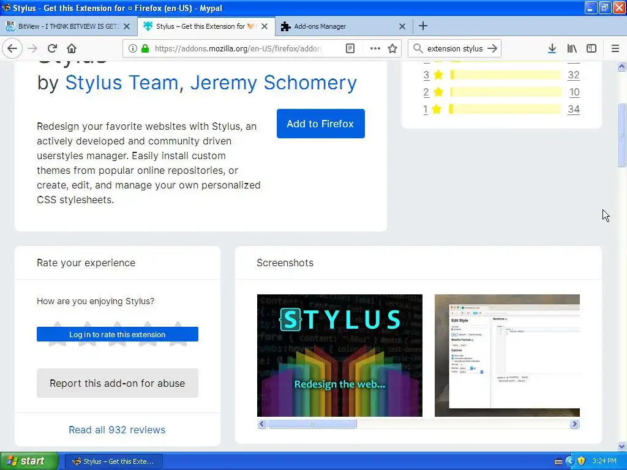Show site information icon in address bar
The width and height of the screenshot is (627, 470).
(x=132, y=48)
